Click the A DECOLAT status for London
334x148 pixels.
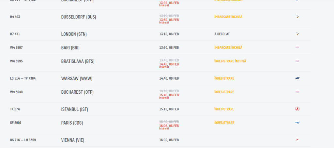click(x=224, y=34)
